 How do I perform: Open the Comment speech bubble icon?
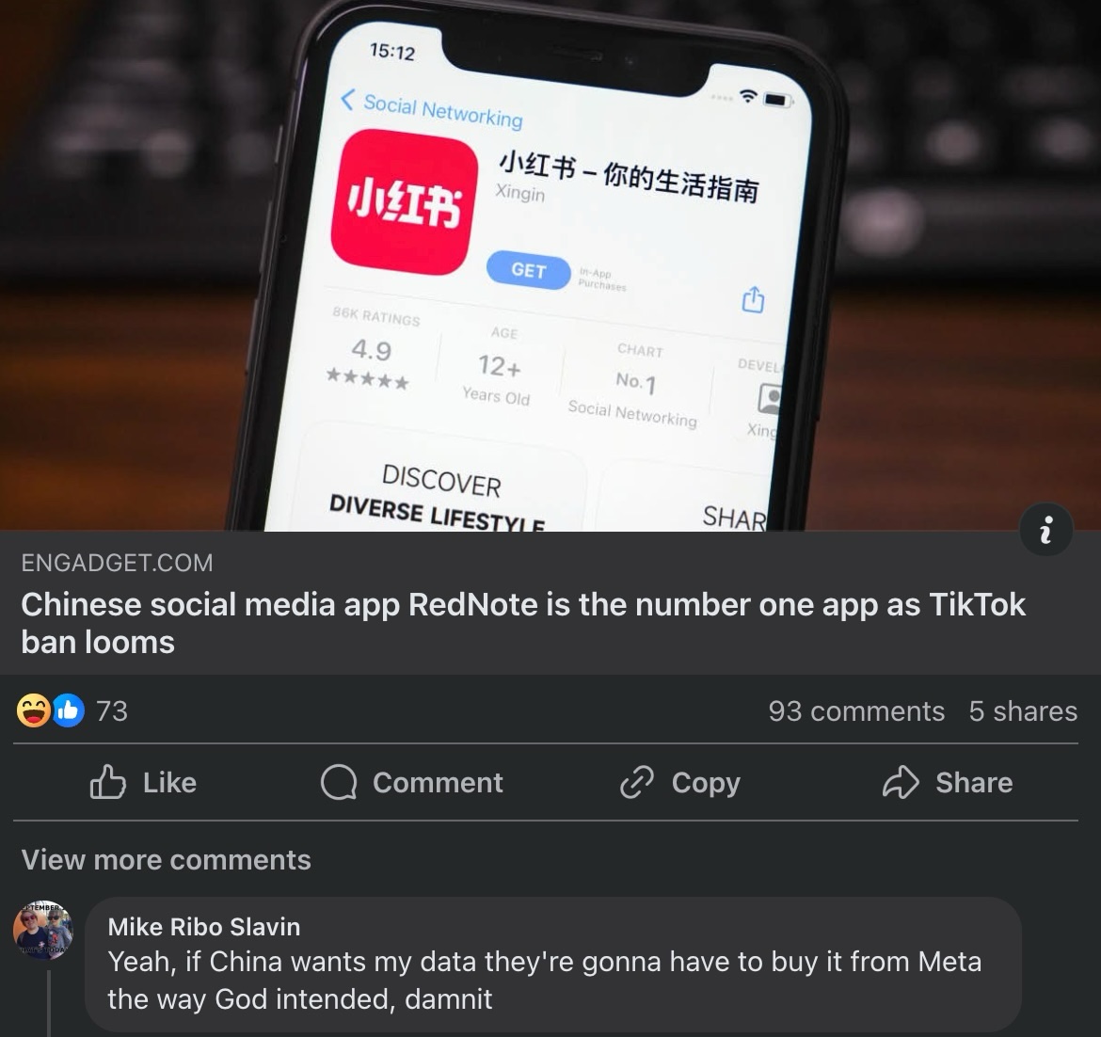339,782
